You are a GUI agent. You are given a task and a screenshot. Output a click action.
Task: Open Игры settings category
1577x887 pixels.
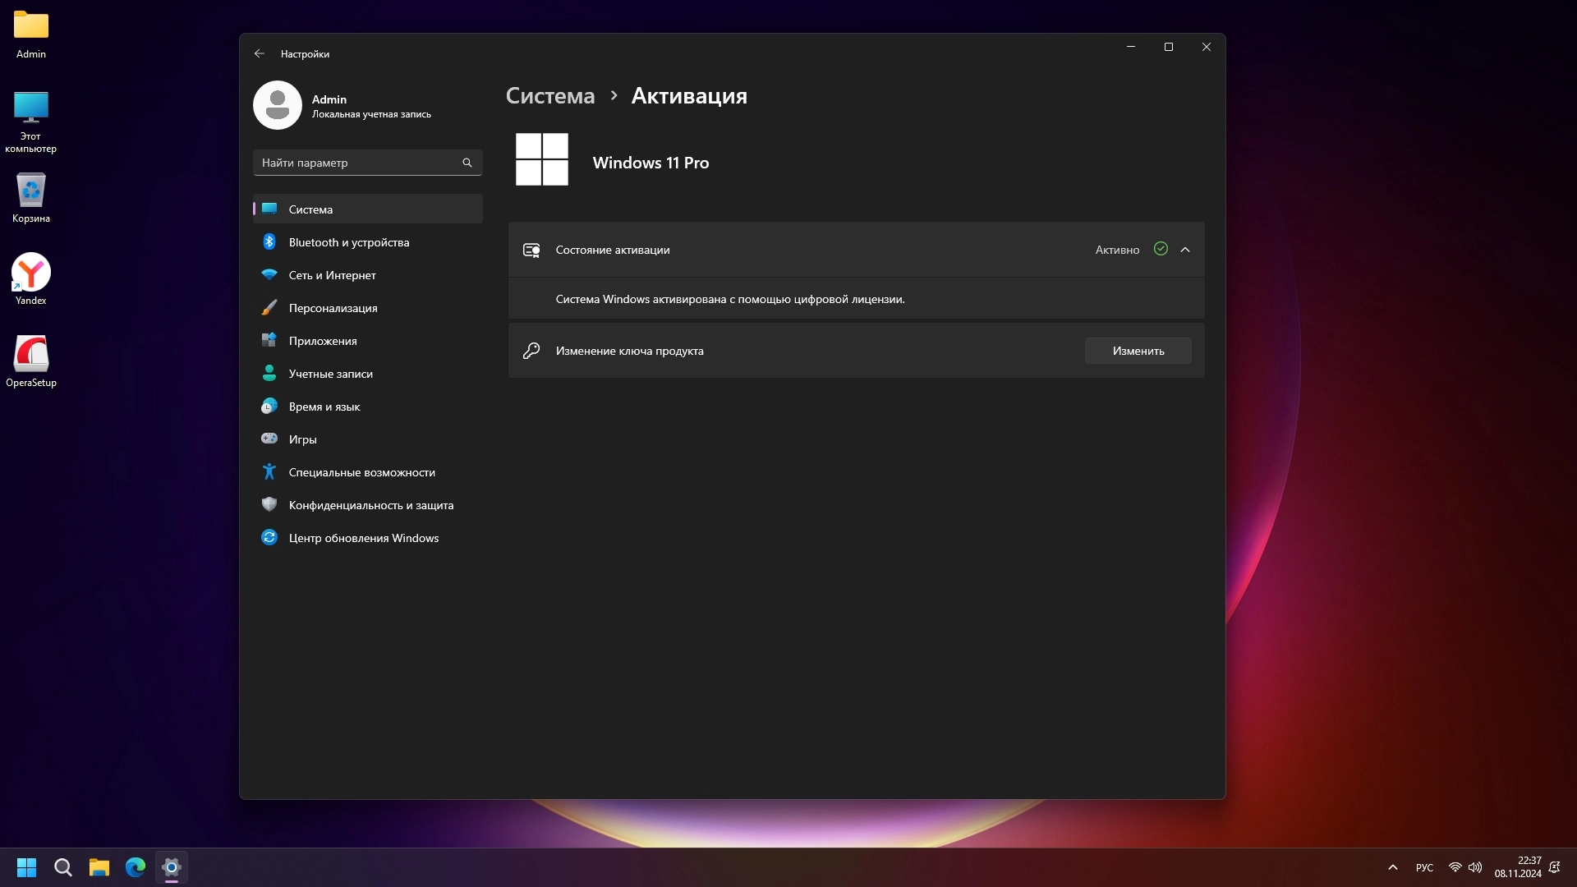[x=302, y=439]
